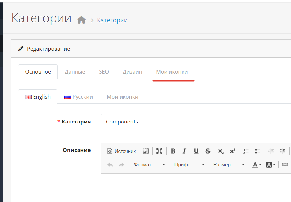Toggle italic formatting

tap(184, 151)
